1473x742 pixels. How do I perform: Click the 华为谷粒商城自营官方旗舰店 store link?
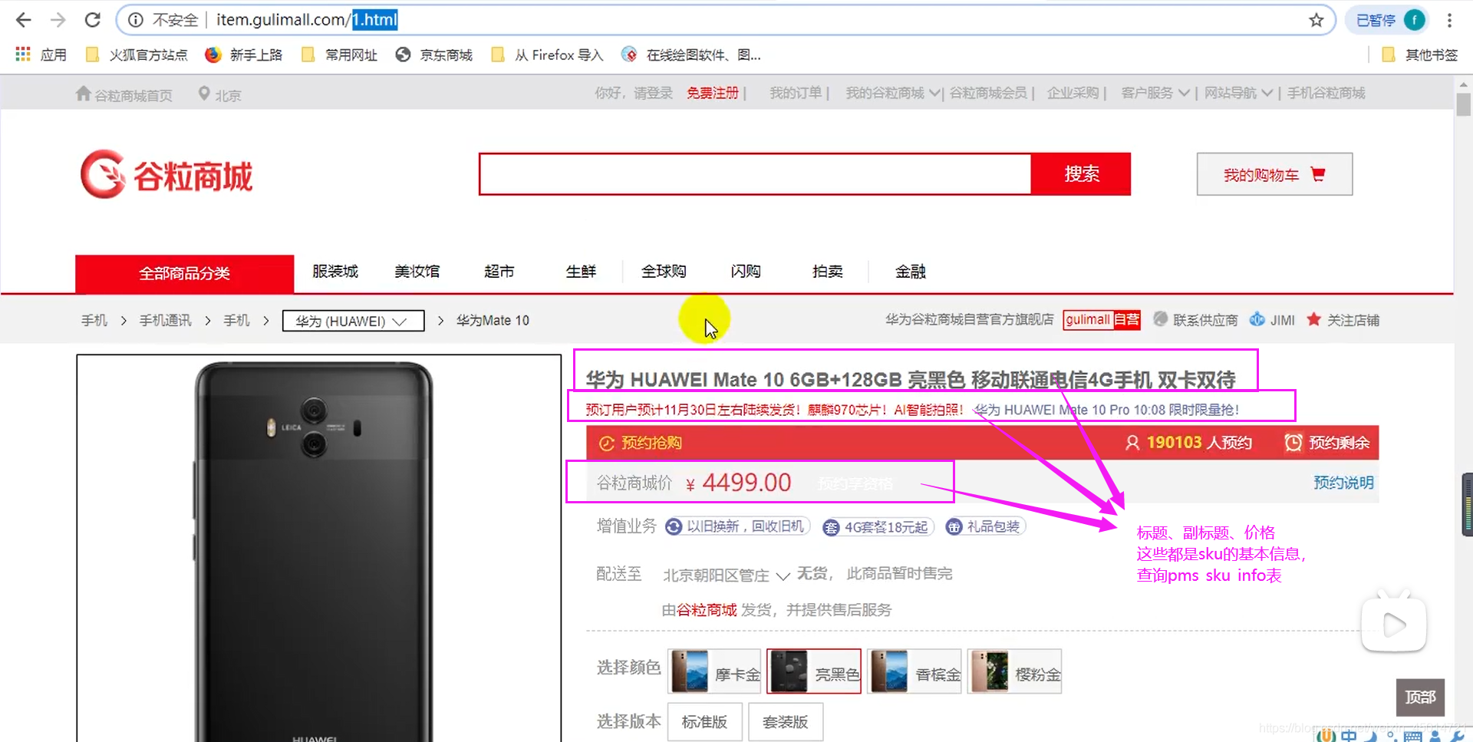click(x=970, y=319)
